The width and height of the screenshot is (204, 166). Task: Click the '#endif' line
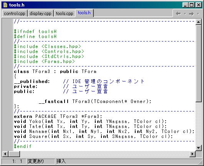pyautogui.click(x=23, y=146)
